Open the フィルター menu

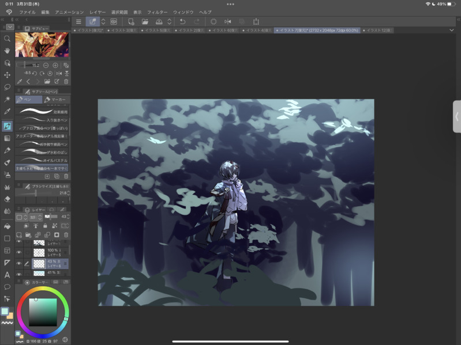[x=158, y=12]
